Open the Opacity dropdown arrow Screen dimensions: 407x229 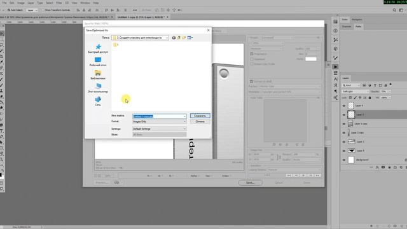click(389, 92)
